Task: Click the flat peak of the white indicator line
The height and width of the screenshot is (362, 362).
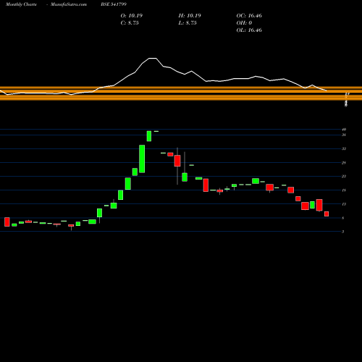Action: pos(153,58)
